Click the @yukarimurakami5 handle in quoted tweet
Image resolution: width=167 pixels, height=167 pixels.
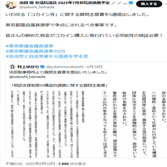coord(65,67)
